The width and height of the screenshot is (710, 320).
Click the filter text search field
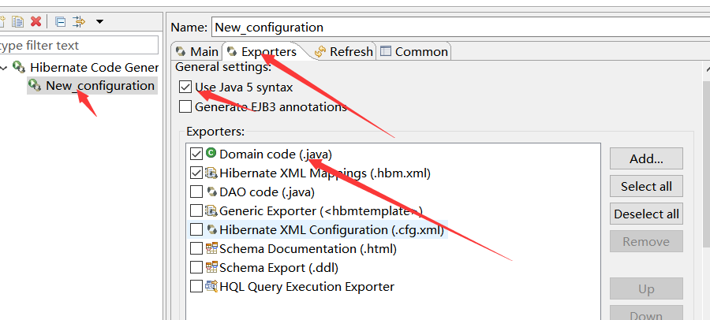tap(78, 45)
